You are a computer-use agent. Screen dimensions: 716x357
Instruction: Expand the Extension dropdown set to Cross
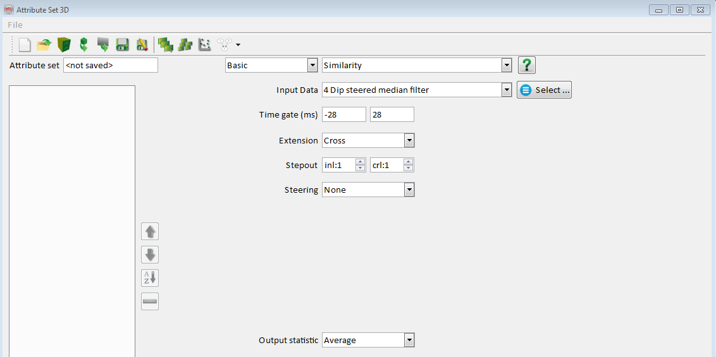(x=409, y=140)
